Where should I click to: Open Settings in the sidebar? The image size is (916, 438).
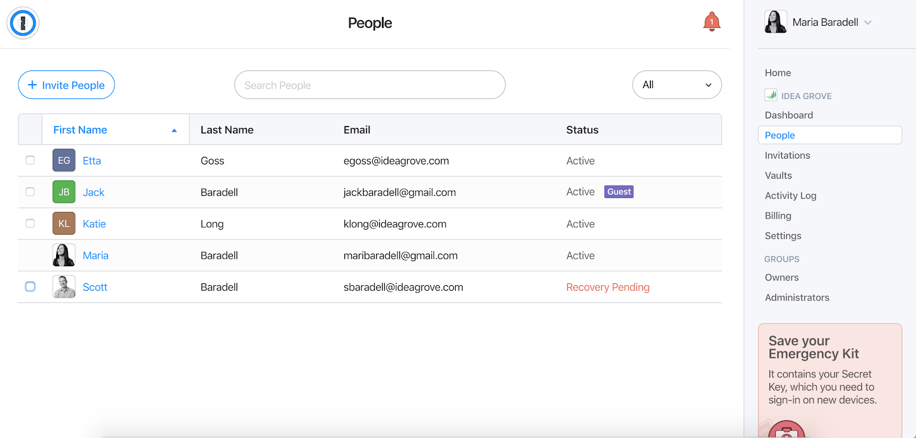point(783,235)
